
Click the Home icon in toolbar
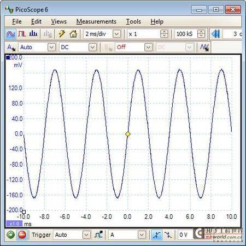pyautogui.click(x=73, y=34)
